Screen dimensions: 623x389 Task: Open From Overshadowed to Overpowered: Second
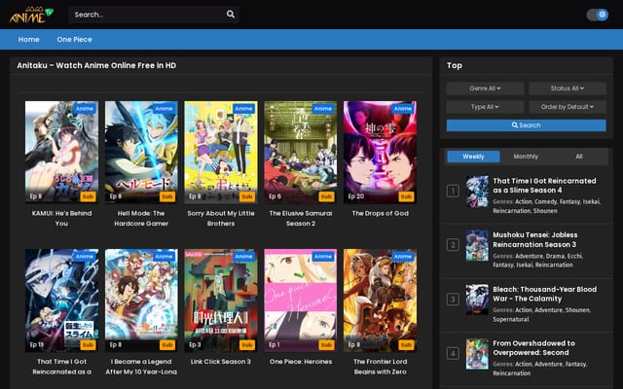coord(533,348)
